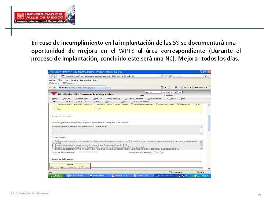
Task: Click the Internet Explorer back arrow
Action: pos(51,76)
